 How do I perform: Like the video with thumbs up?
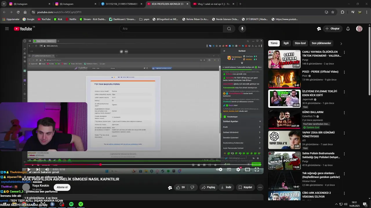click(180, 187)
